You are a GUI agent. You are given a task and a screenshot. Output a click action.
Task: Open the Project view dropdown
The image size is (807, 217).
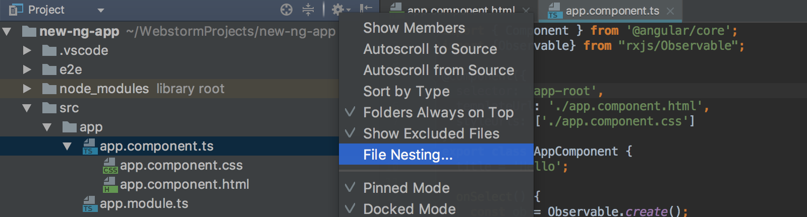tap(101, 10)
